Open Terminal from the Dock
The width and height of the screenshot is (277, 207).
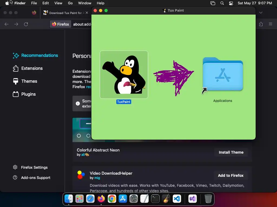click(155, 199)
